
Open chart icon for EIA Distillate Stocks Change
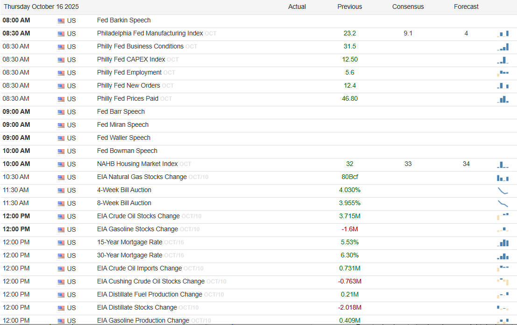[503, 308]
